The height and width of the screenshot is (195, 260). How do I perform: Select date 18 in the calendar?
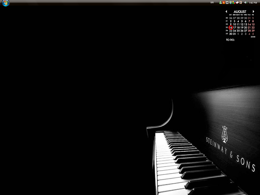238,28
